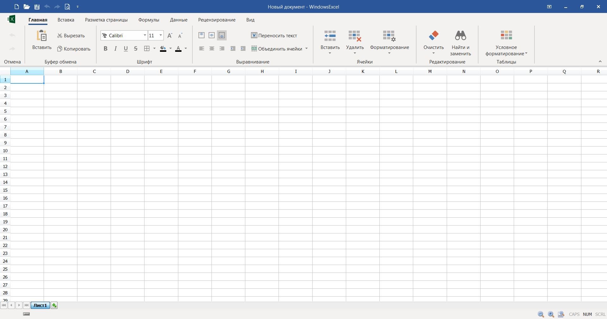Enable Переносить текст wrapping

tap(274, 36)
